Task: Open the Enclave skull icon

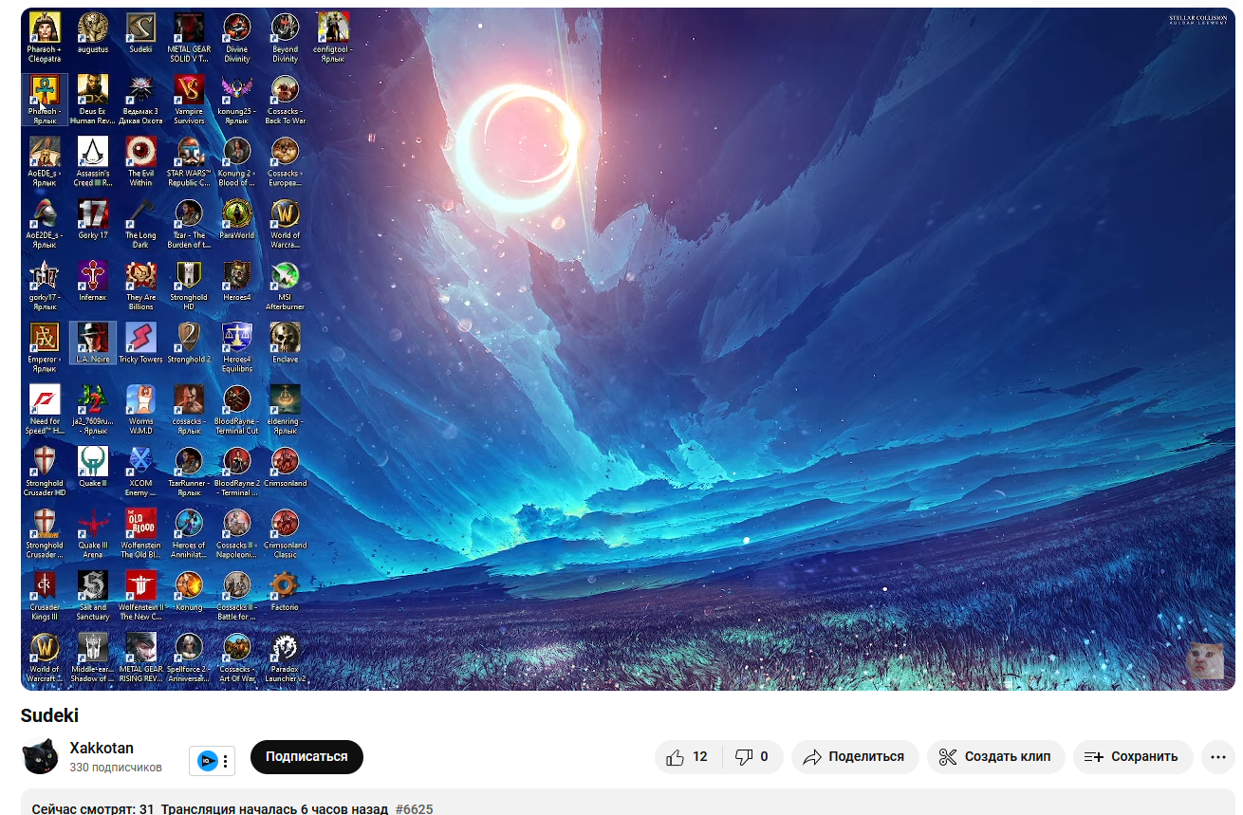Action: pyautogui.click(x=285, y=343)
